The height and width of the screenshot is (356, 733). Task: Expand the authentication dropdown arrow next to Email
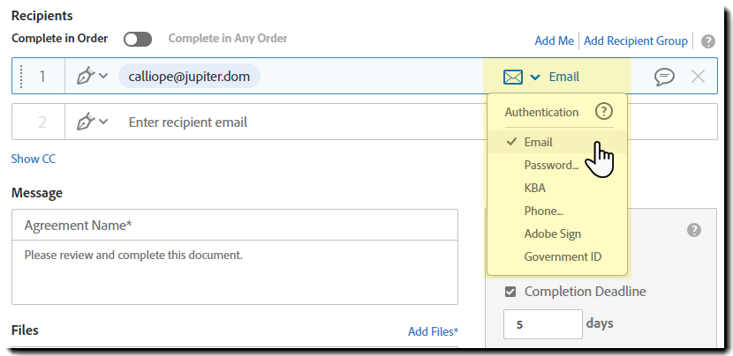[535, 78]
